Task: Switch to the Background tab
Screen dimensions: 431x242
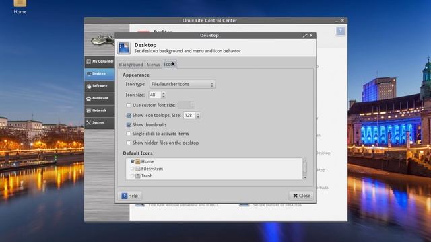Action: click(131, 65)
